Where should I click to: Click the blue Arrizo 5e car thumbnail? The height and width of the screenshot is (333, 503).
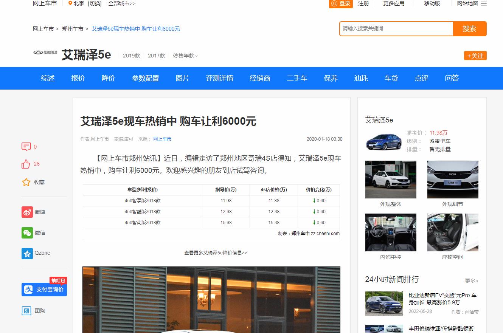(384, 141)
